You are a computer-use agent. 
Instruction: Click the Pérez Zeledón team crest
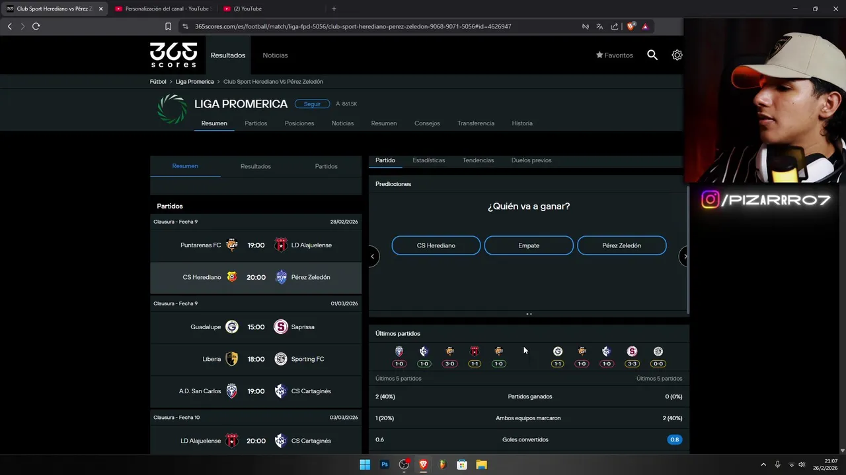coord(281,277)
